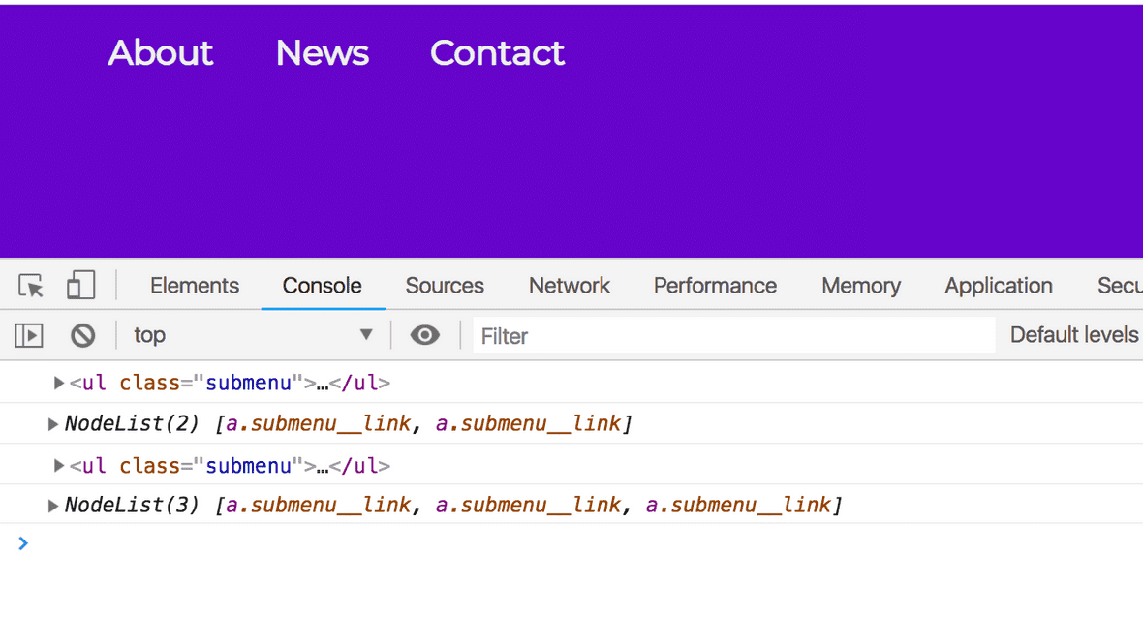The image size is (1143, 617).
Task: Switch to the Sources tab
Action: tap(445, 285)
